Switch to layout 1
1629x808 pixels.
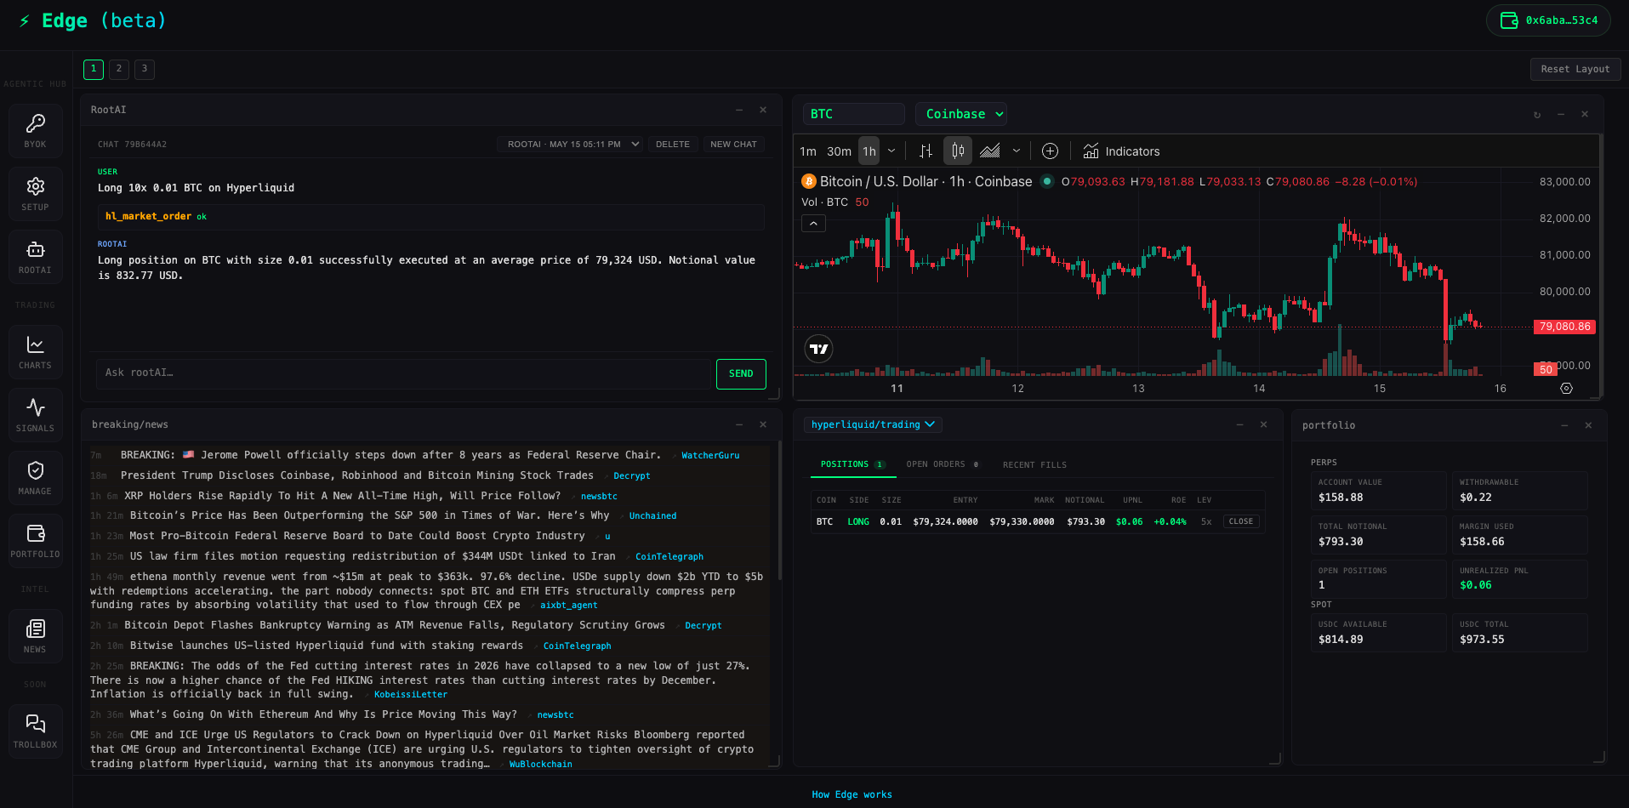coord(94,69)
